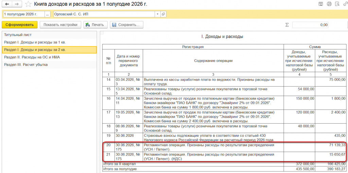Image resolution: width=348 pixels, height=173 pixels.
Task: Go forward with the right arrow
Action: (x=17, y=4)
